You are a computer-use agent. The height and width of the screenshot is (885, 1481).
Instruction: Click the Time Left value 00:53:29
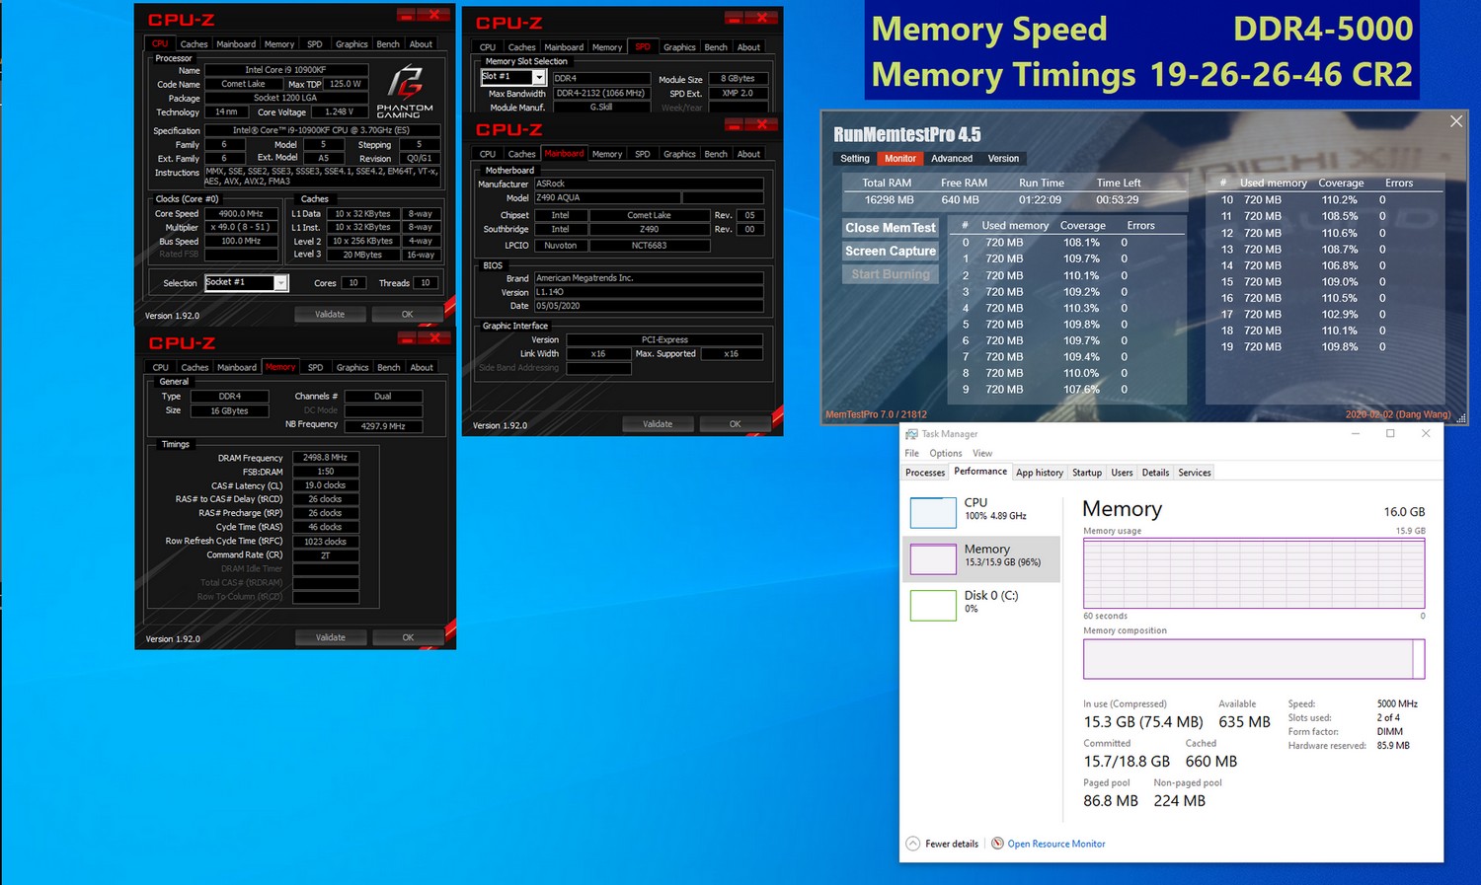click(x=1118, y=200)
